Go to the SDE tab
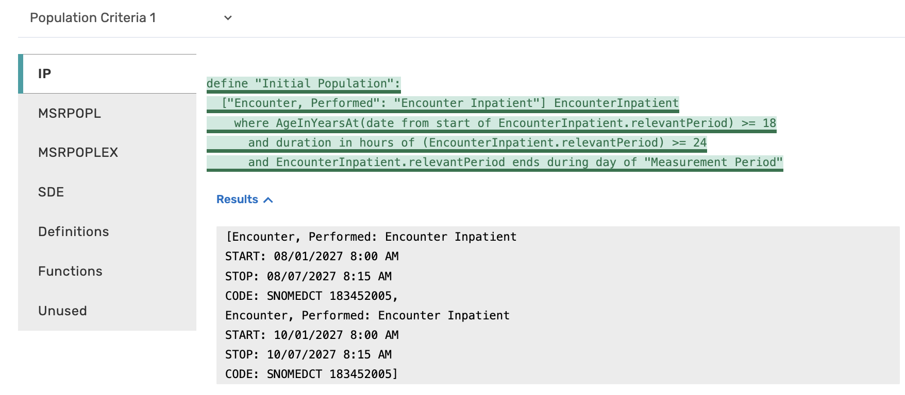Image resolution: width=905 pixels, height=395 pixels. tap(107, 192)
